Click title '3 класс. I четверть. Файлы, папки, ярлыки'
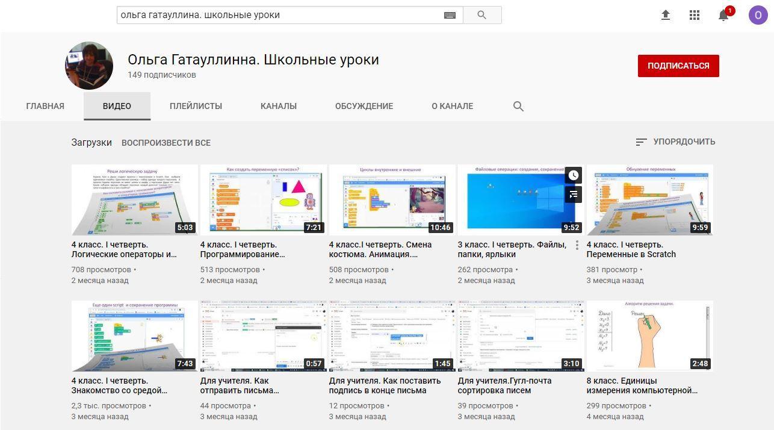The image size is (774, 430). (512, 249)
